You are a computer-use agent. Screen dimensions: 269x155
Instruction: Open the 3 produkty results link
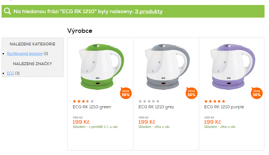click(149, 11)
